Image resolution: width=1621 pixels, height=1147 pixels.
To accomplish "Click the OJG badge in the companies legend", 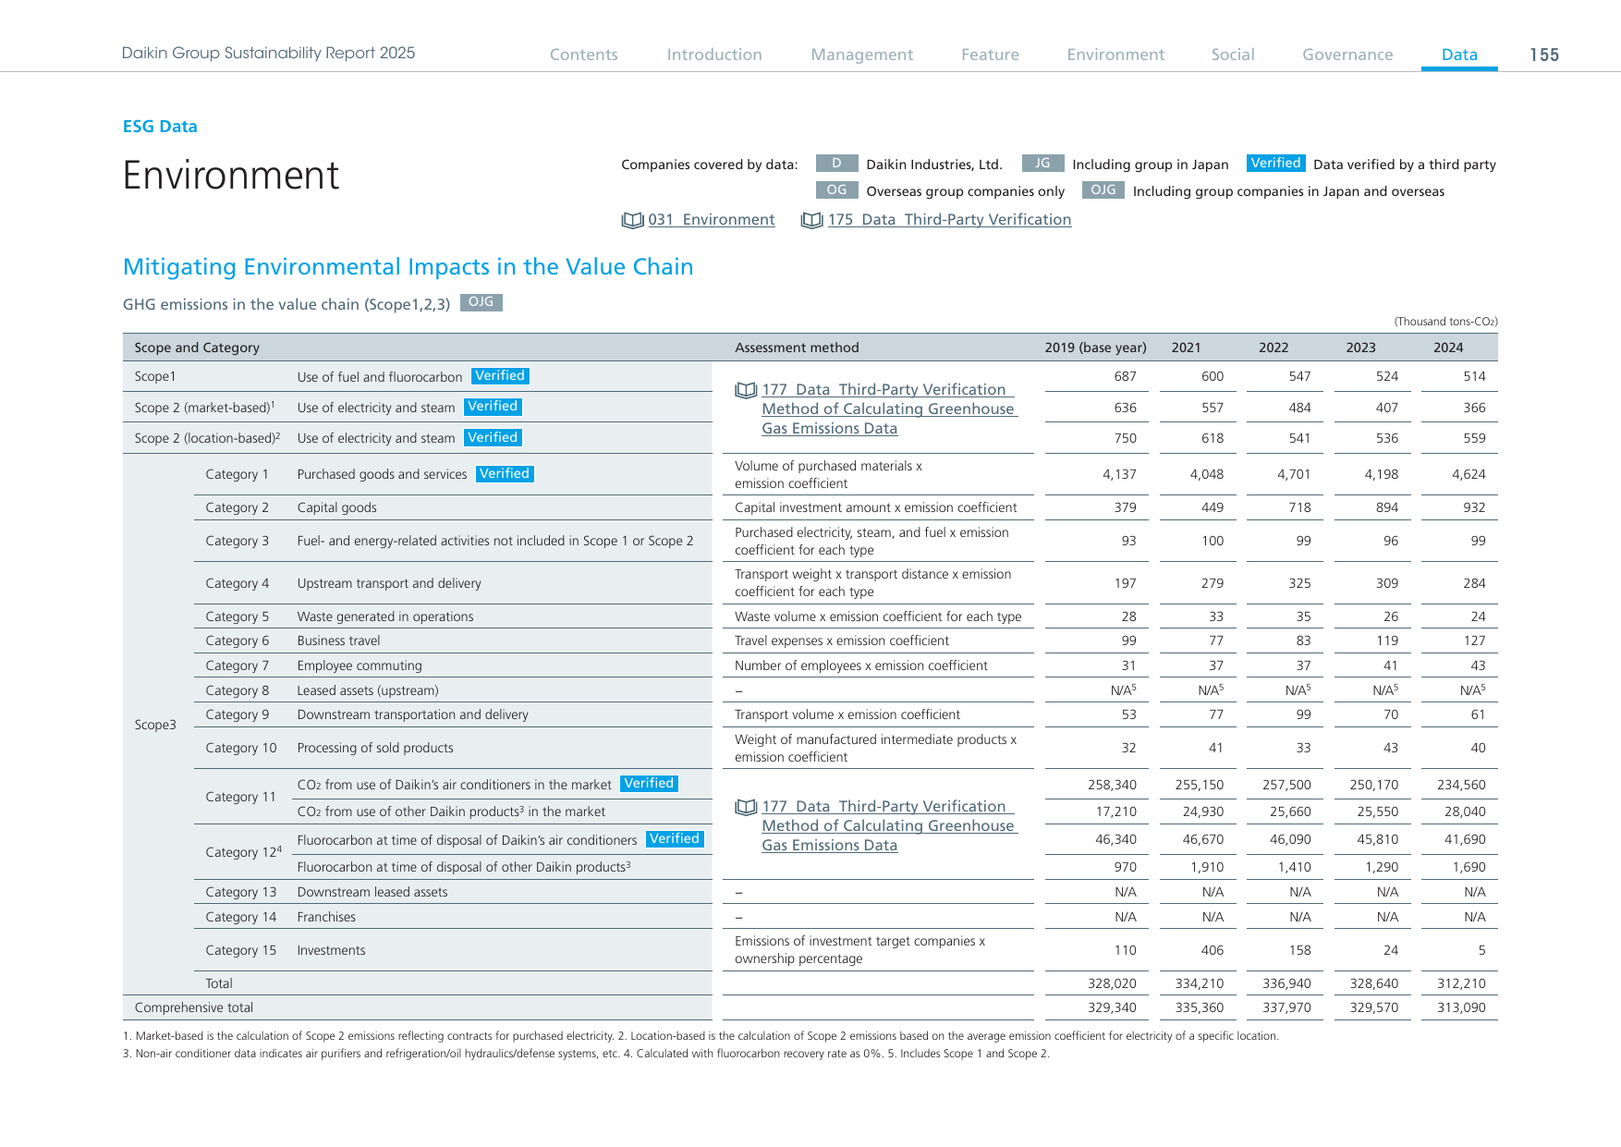I will [1103, 190].
